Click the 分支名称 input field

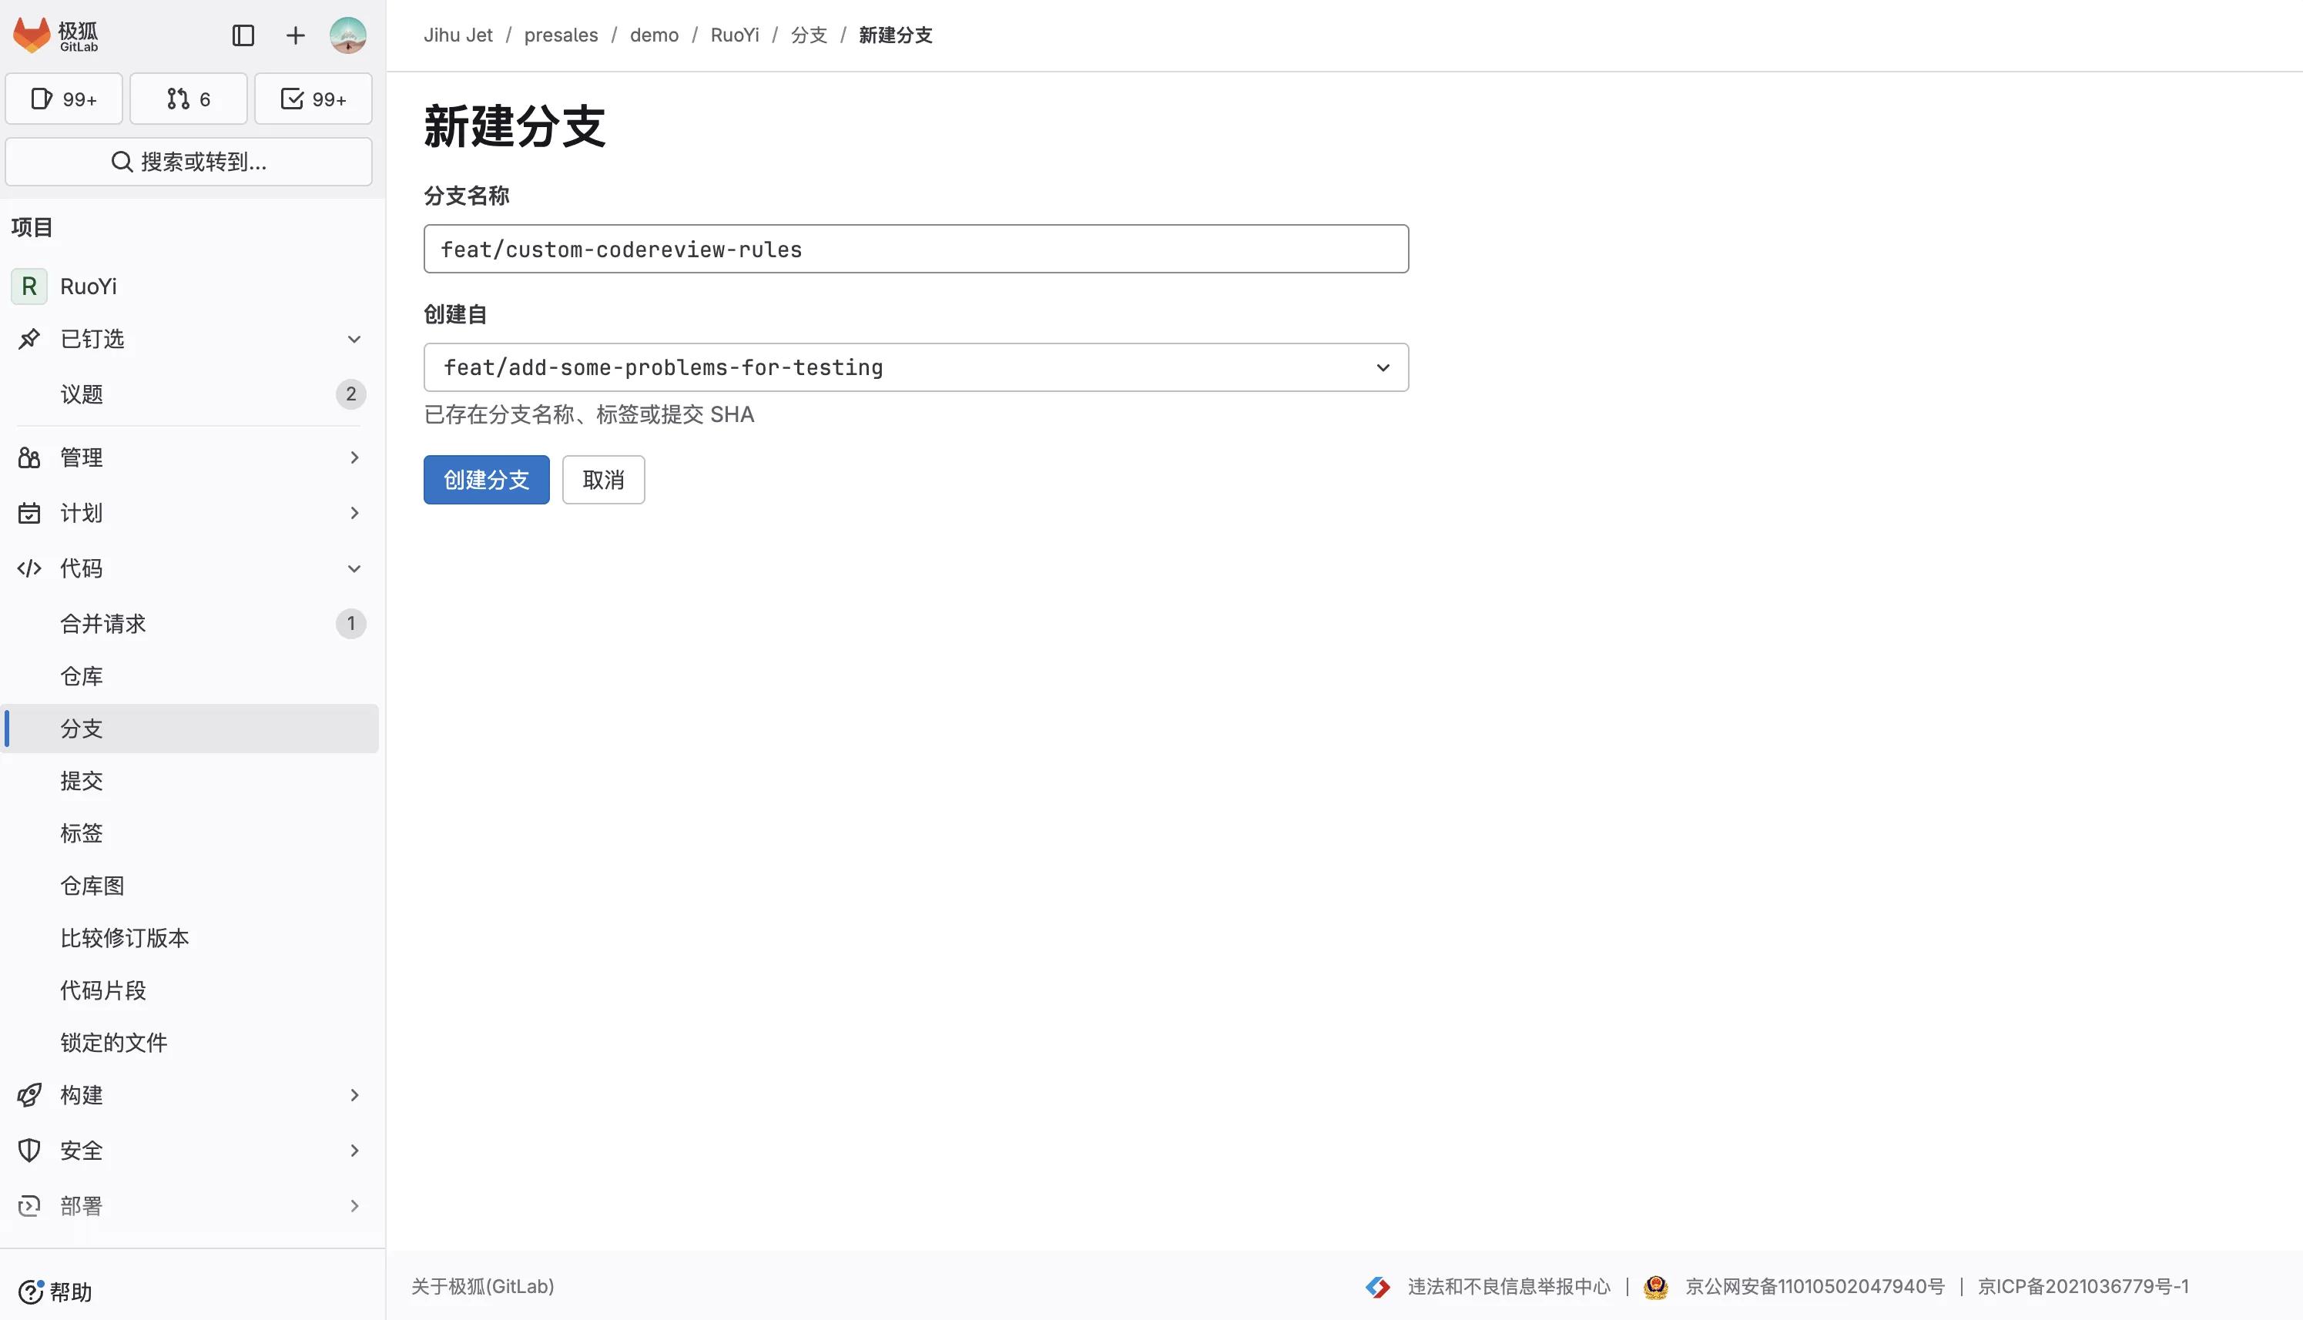[x=916, y=250]
